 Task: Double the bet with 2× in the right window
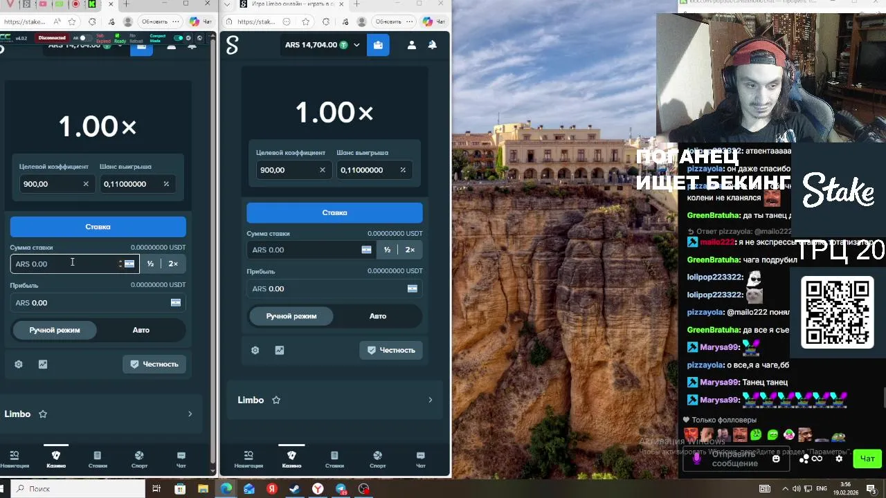tap(410, 250)
